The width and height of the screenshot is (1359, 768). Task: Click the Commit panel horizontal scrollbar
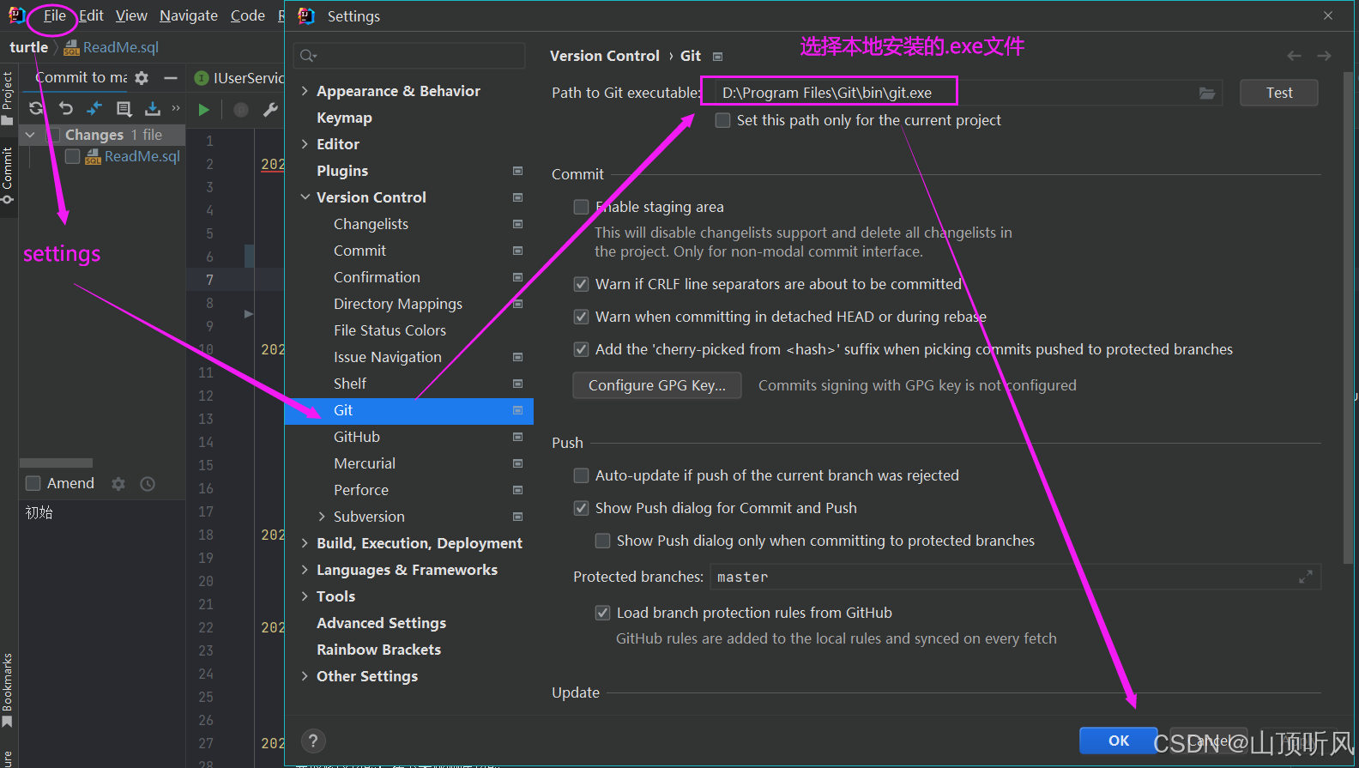(x=56, y=463)
